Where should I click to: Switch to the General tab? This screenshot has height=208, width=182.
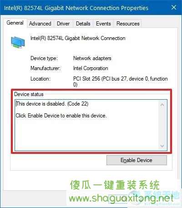point(15,23)
